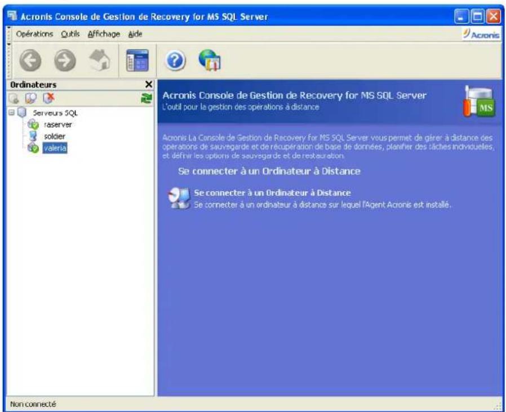
Task: Click the Ordinateurs pane header title
Action: [33, 85]
